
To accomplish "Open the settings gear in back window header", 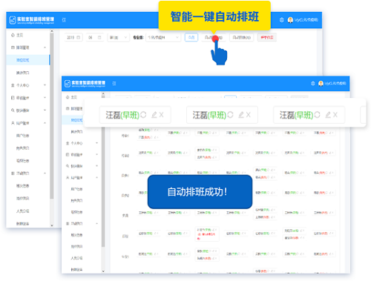I will 281,20.
